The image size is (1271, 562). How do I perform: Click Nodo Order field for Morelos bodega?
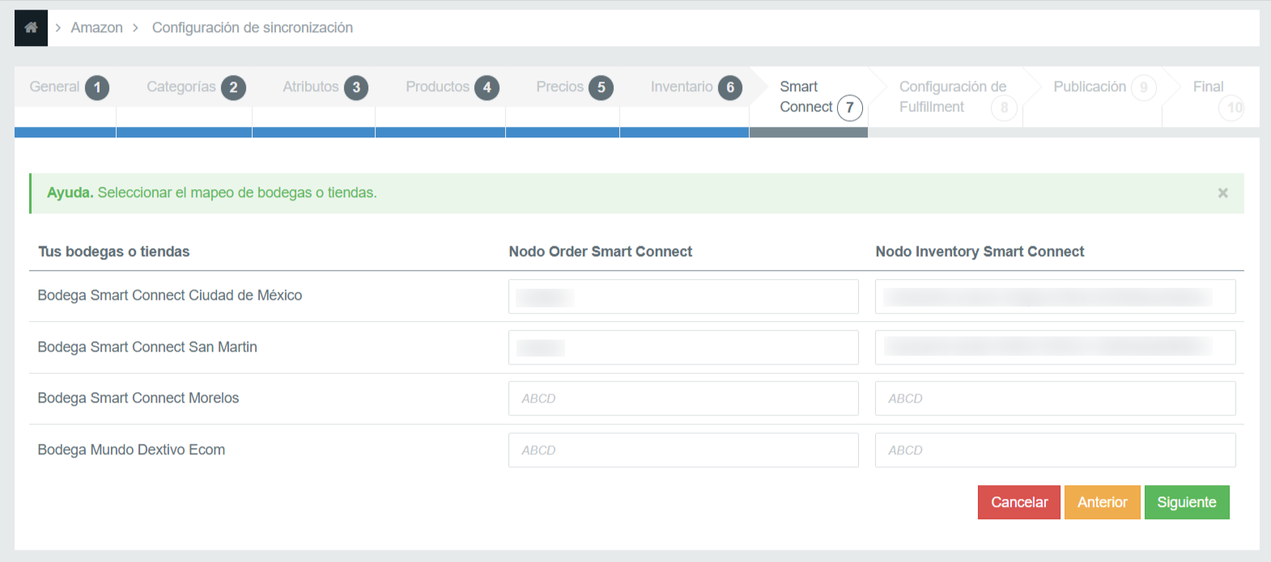[x=682, y=399]
